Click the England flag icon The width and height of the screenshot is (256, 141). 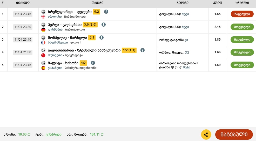43,17
